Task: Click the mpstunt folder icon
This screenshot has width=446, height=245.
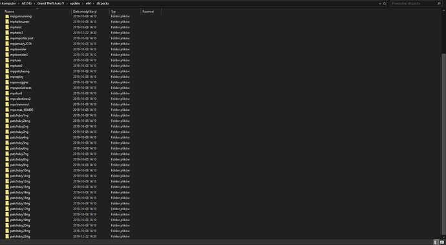Action: (x=7, y=93)
